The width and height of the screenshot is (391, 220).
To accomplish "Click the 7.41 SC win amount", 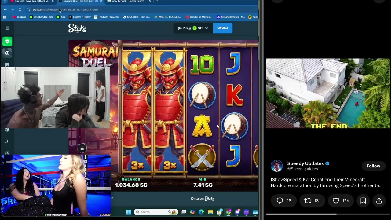I will (x=203, y=185).
